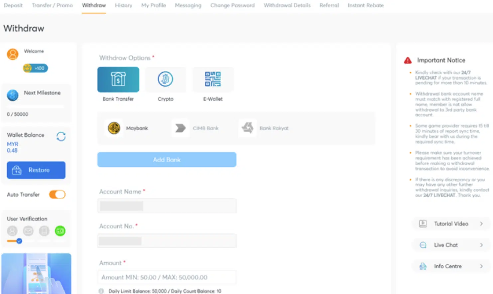Open the Live Chat chevron

481,245
